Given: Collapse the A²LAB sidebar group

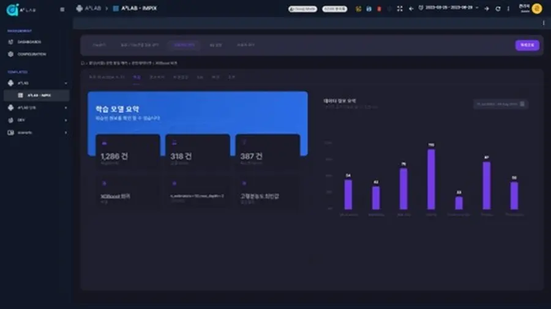Looking at the screenshot, I should (66, 83).
